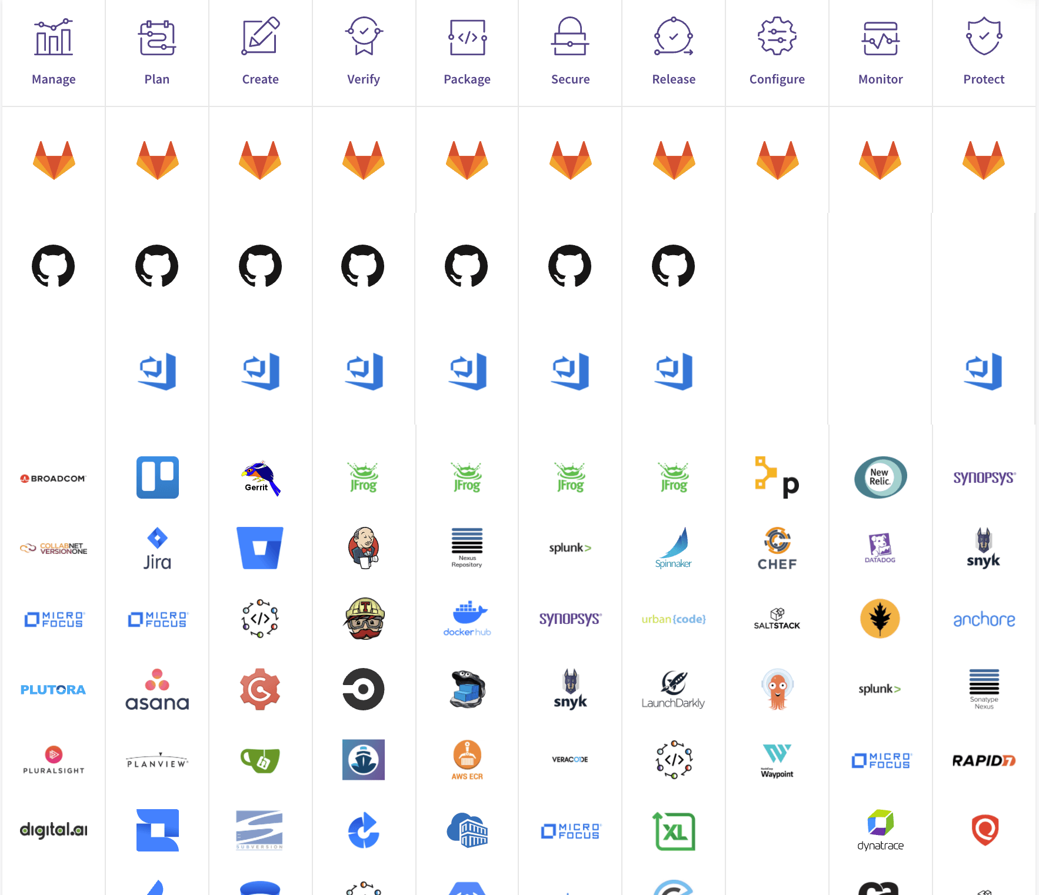This screenshot has height=895, width=1039.
Task: Click the Anchore logo
Action: click(x=984, y=619)
